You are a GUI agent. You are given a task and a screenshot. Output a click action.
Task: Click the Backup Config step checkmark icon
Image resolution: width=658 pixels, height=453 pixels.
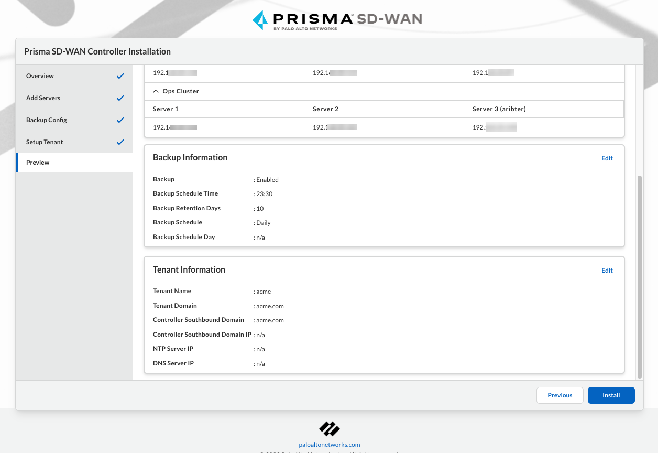(120, 120)
